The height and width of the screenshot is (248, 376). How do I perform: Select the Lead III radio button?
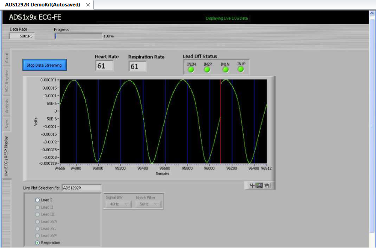37,214
